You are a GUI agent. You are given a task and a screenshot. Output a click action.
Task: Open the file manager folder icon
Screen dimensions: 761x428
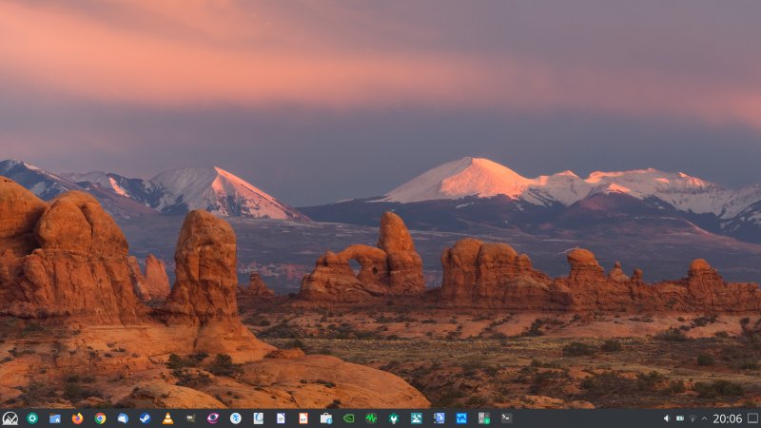pyautogui.click(x=54, y=418)
